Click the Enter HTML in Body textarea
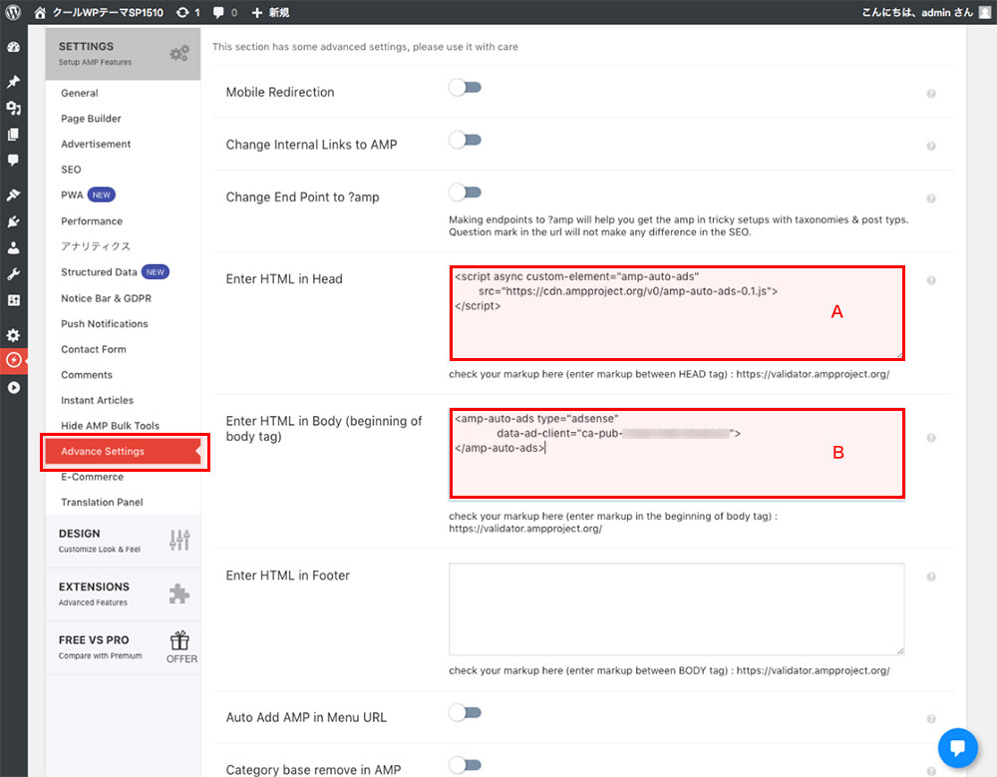 (677, 454)
